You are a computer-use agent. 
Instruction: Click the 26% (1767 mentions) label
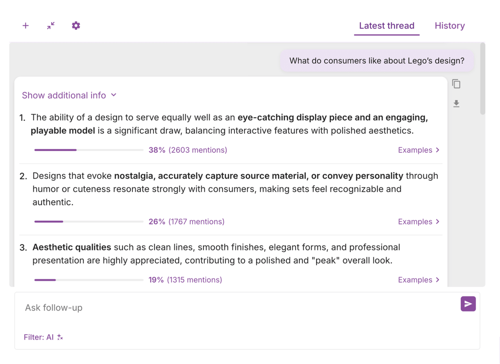[x=186, y=222]
